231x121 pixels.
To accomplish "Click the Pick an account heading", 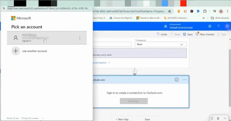I will [x=27, y=27].
